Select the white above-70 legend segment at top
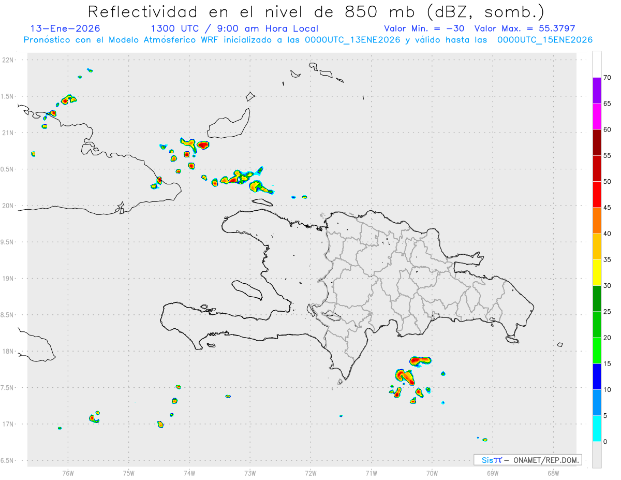Image resolution: width=621 pixels, height=480 pixels. point(597,64)
